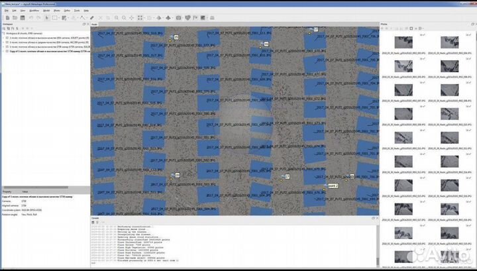Toggle Show Cameras camera icon

179,18
